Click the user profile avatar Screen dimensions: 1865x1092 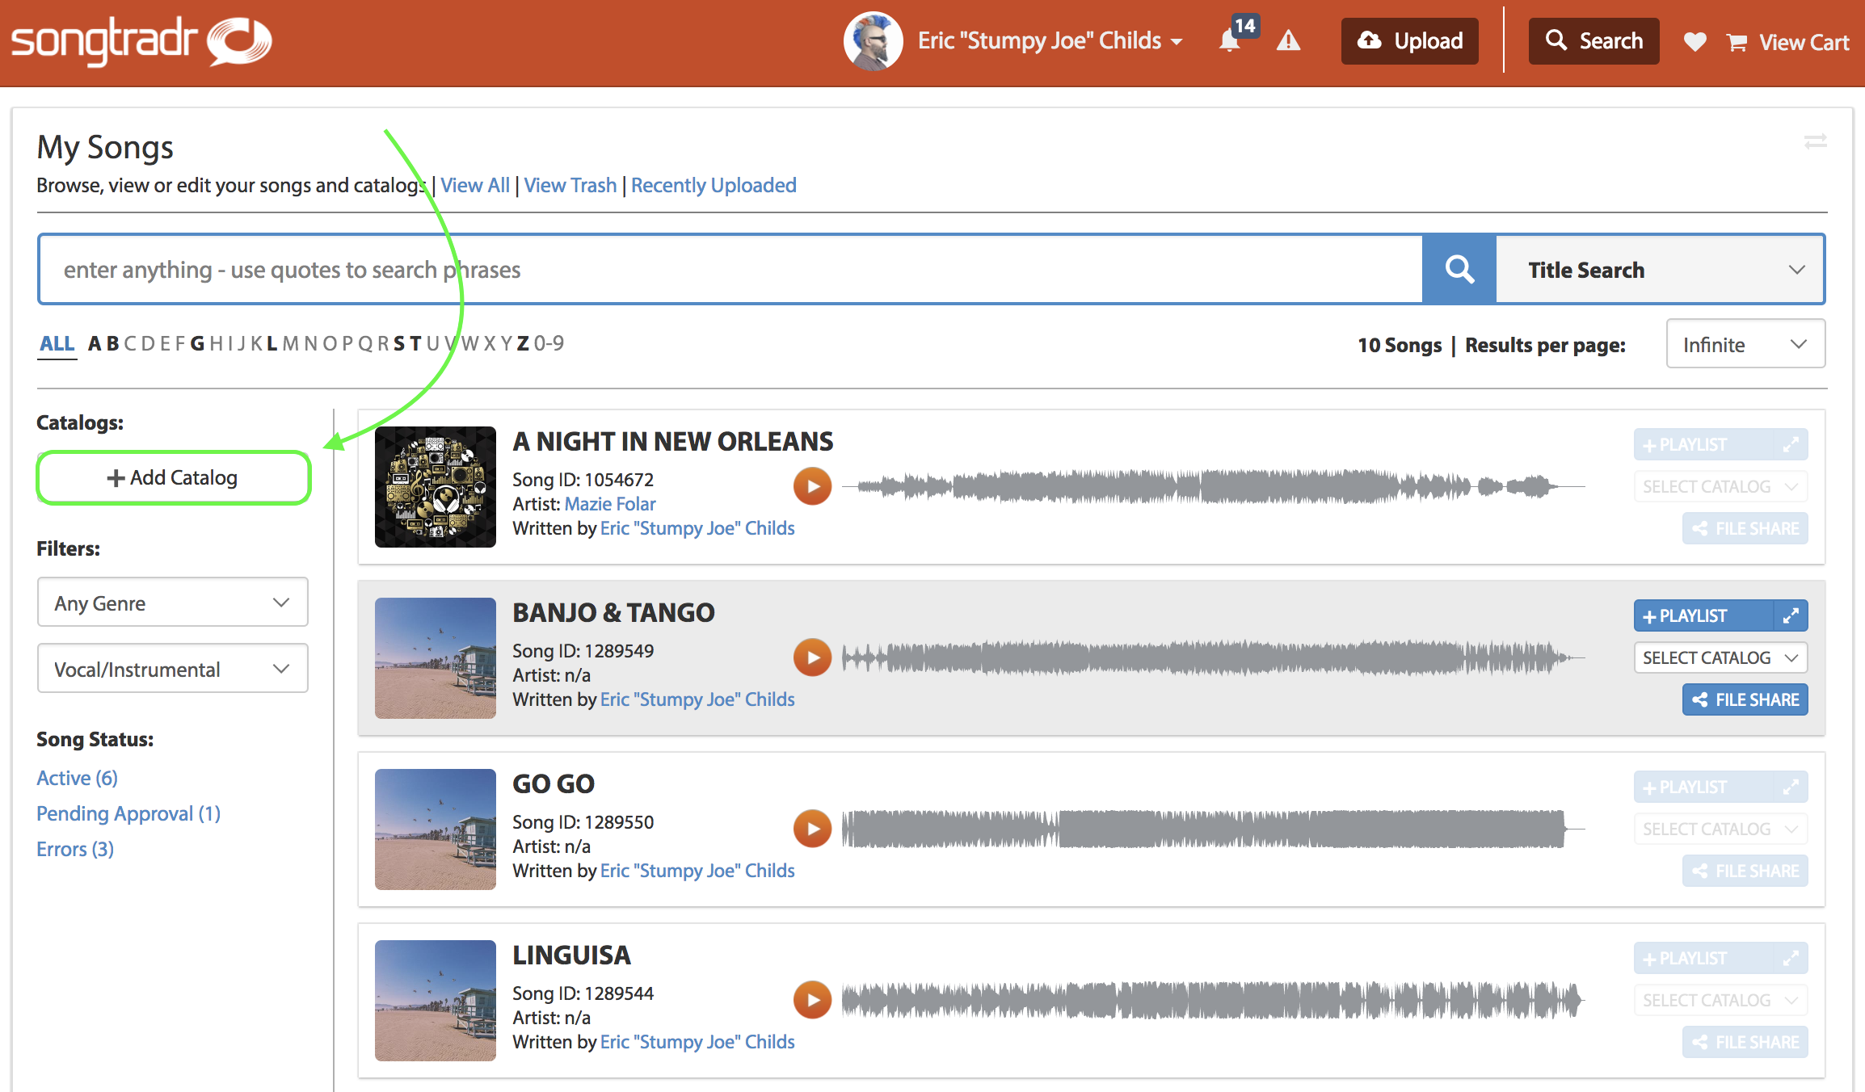coord(873,41)
